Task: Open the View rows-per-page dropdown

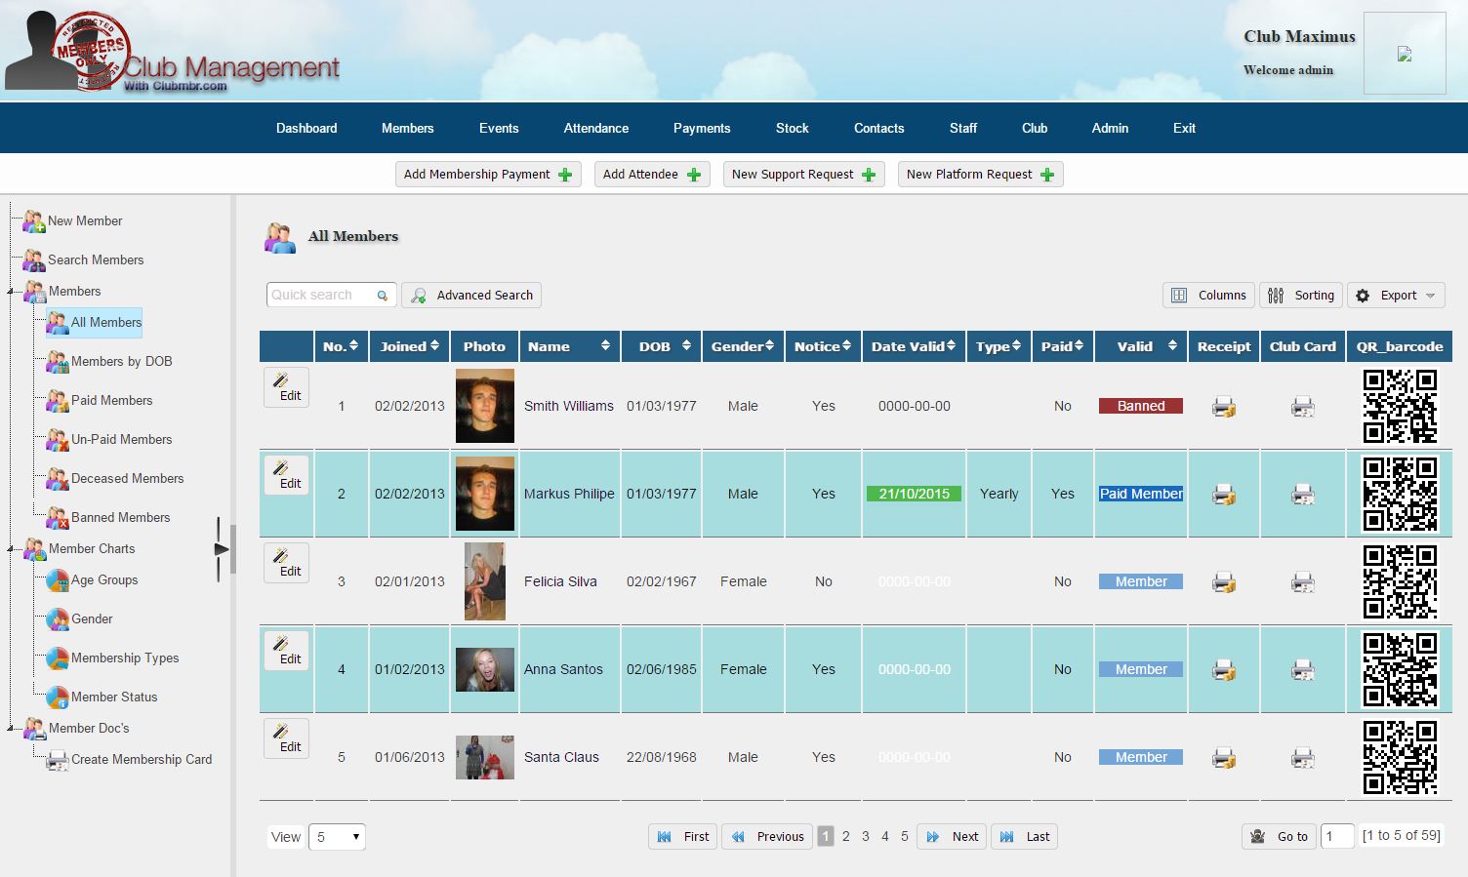Action: click(x=337, y=837)
